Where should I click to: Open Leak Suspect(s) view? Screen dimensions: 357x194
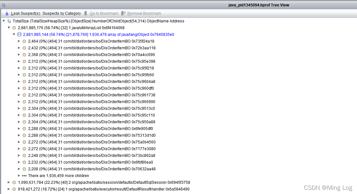26,13
